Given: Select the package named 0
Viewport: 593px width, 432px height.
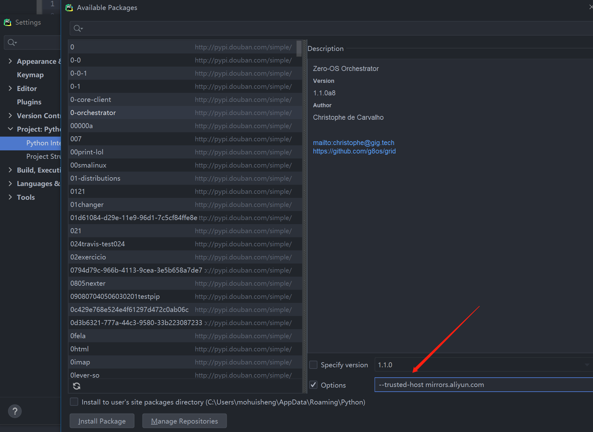Looking at the screenshot, I should click(x=185, y=47).
